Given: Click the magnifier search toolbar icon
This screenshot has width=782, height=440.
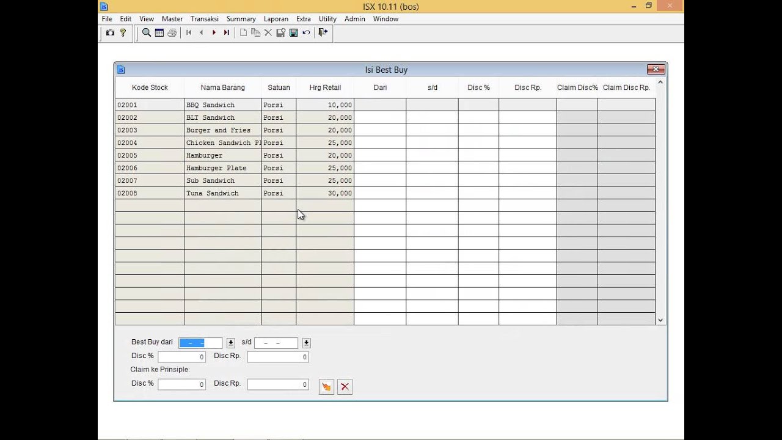Looking at the screenshot, I should tap(147, 32).
